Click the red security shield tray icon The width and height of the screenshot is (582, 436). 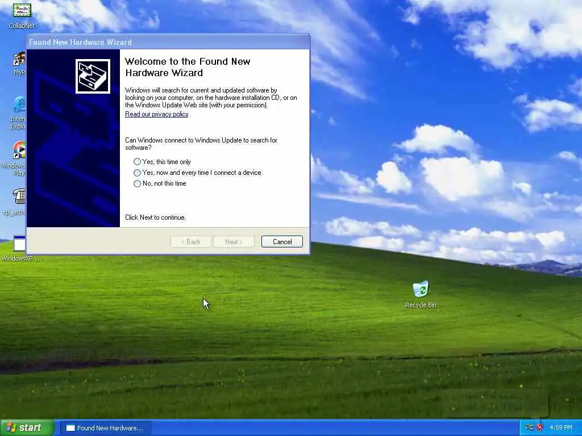pyautogui.click(x=540, y=428)
